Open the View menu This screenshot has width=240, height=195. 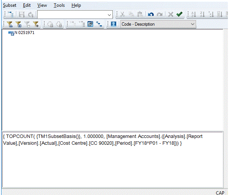pos(42,5)
